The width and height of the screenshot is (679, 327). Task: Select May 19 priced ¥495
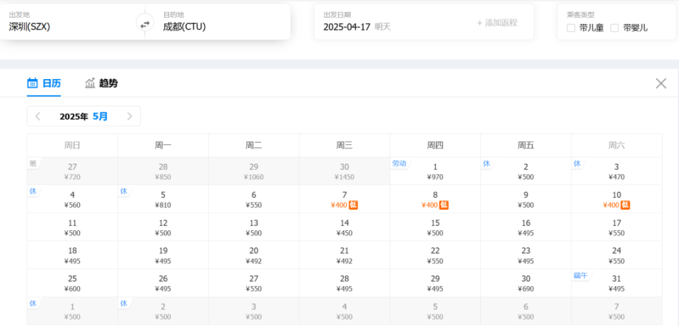[163, 255]
